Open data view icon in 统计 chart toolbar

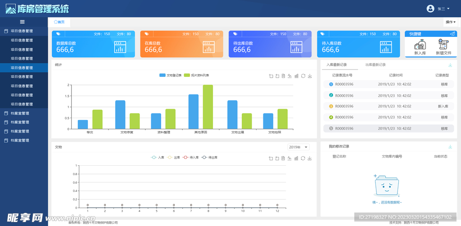[x=284, y=76]
